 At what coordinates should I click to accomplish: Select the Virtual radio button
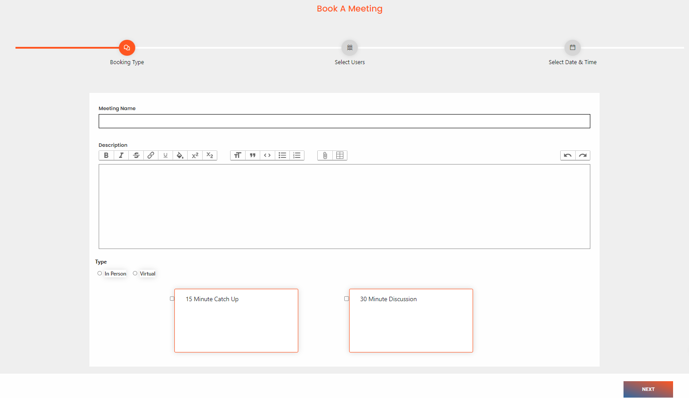point(135,273)
